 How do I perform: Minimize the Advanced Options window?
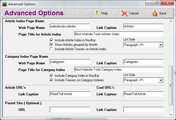[150, 3]
